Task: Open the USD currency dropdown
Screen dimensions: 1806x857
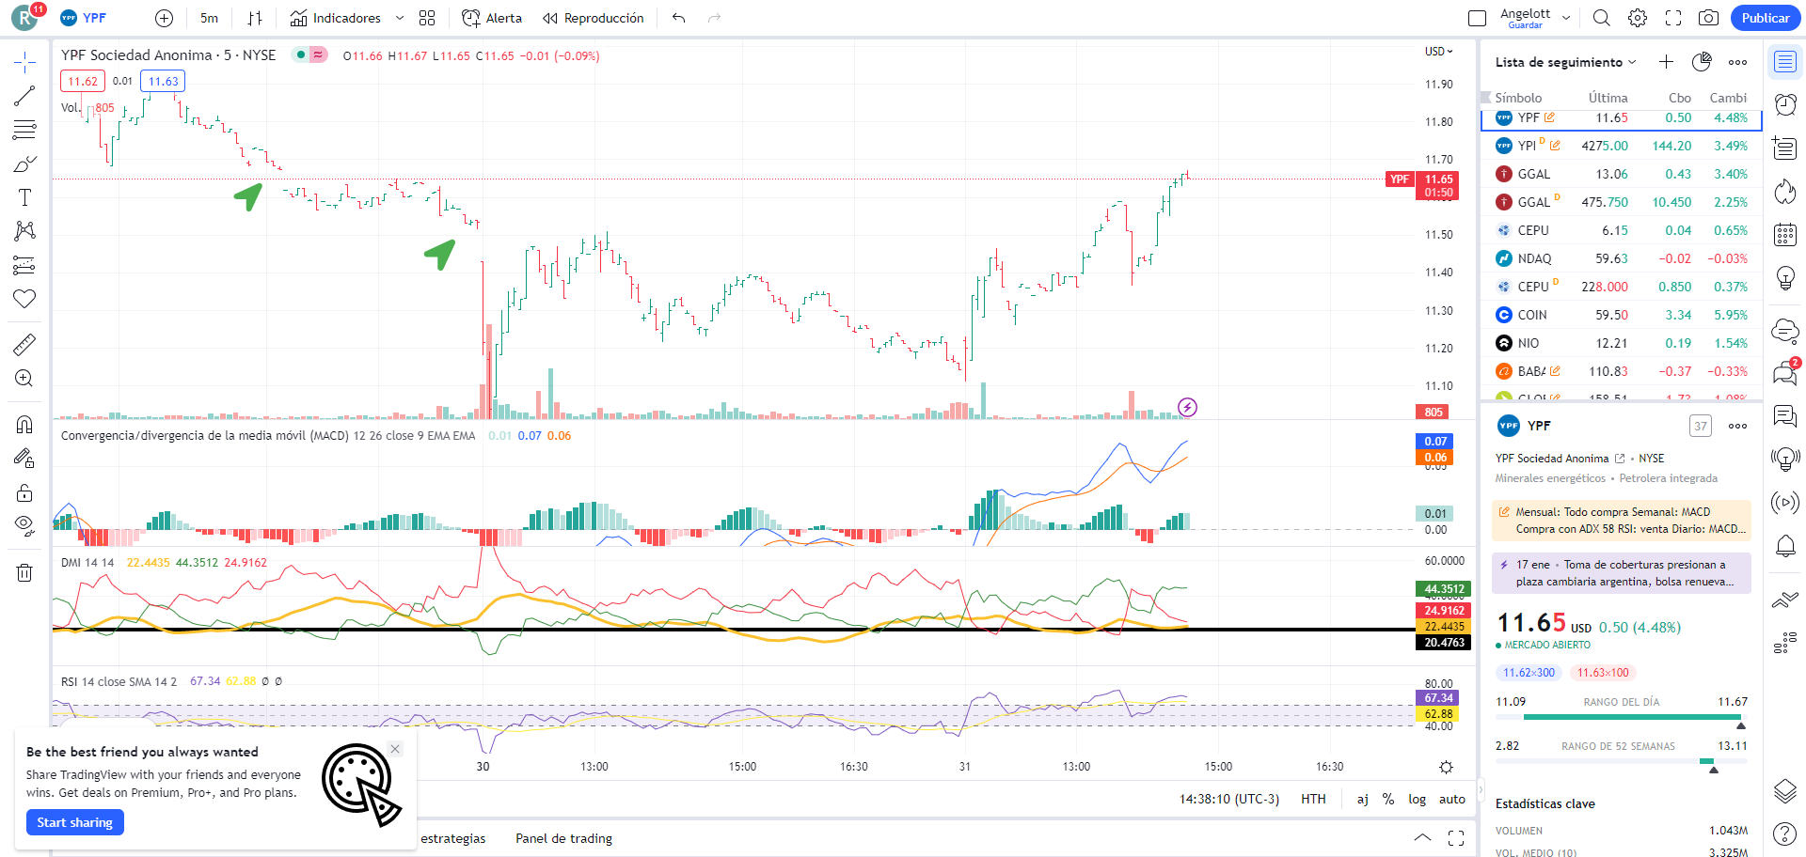Action: coord(1439,52)
